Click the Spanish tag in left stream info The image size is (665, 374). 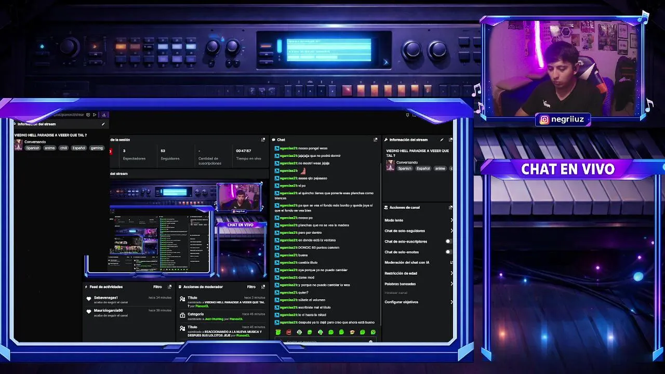33,148
